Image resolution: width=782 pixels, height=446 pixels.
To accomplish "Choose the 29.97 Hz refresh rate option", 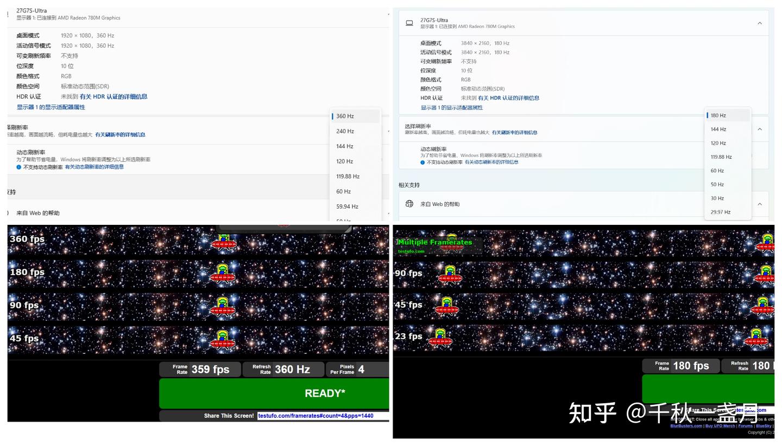I will (728, 212).
